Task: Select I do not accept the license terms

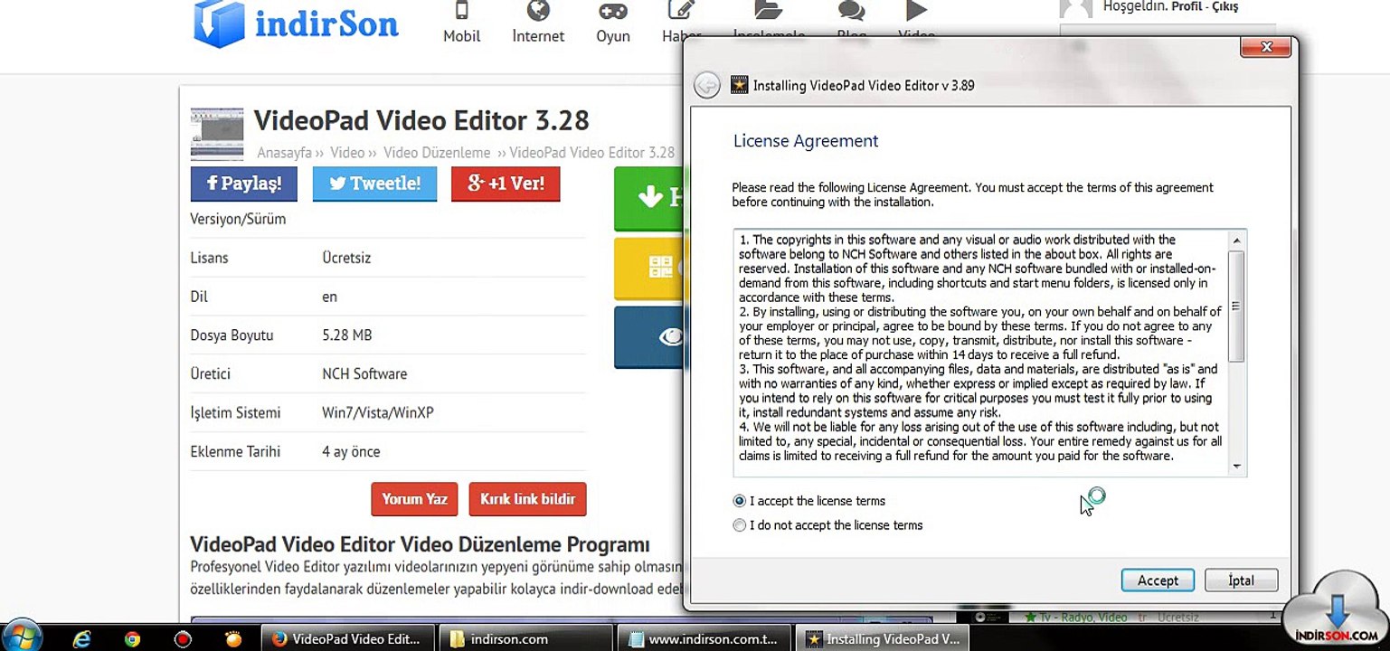Action: pyautogui.click(x=740, y=525)
